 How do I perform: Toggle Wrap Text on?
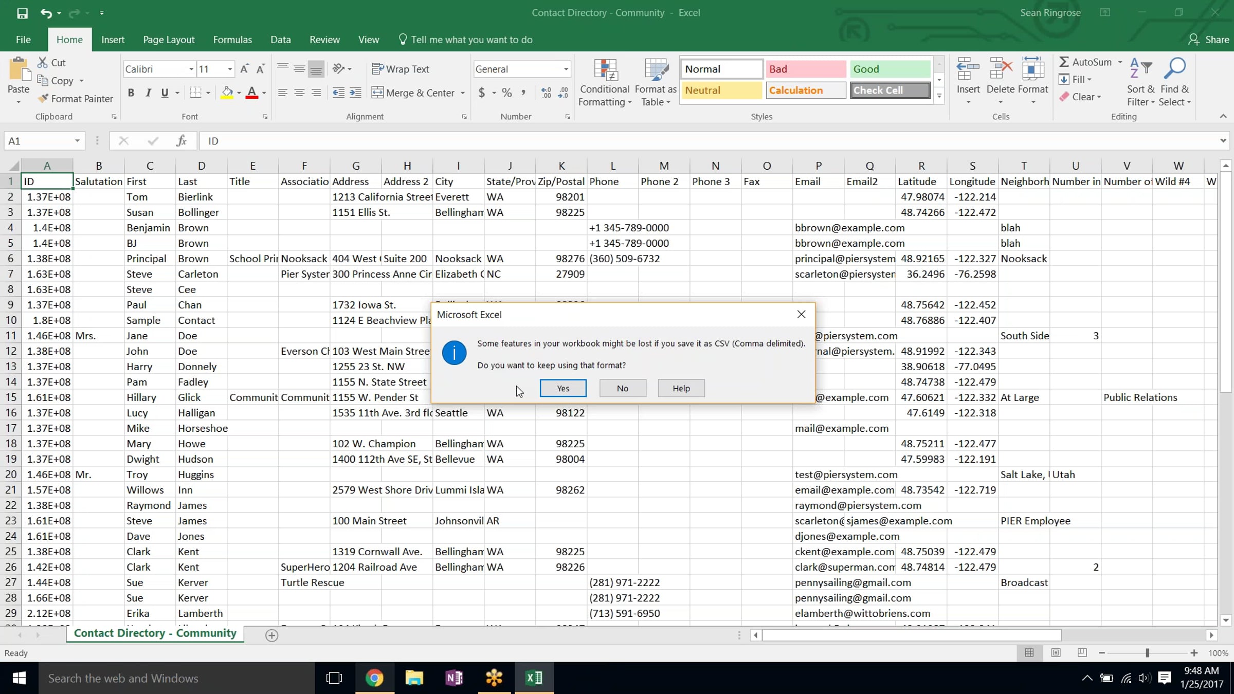[400, 69]
